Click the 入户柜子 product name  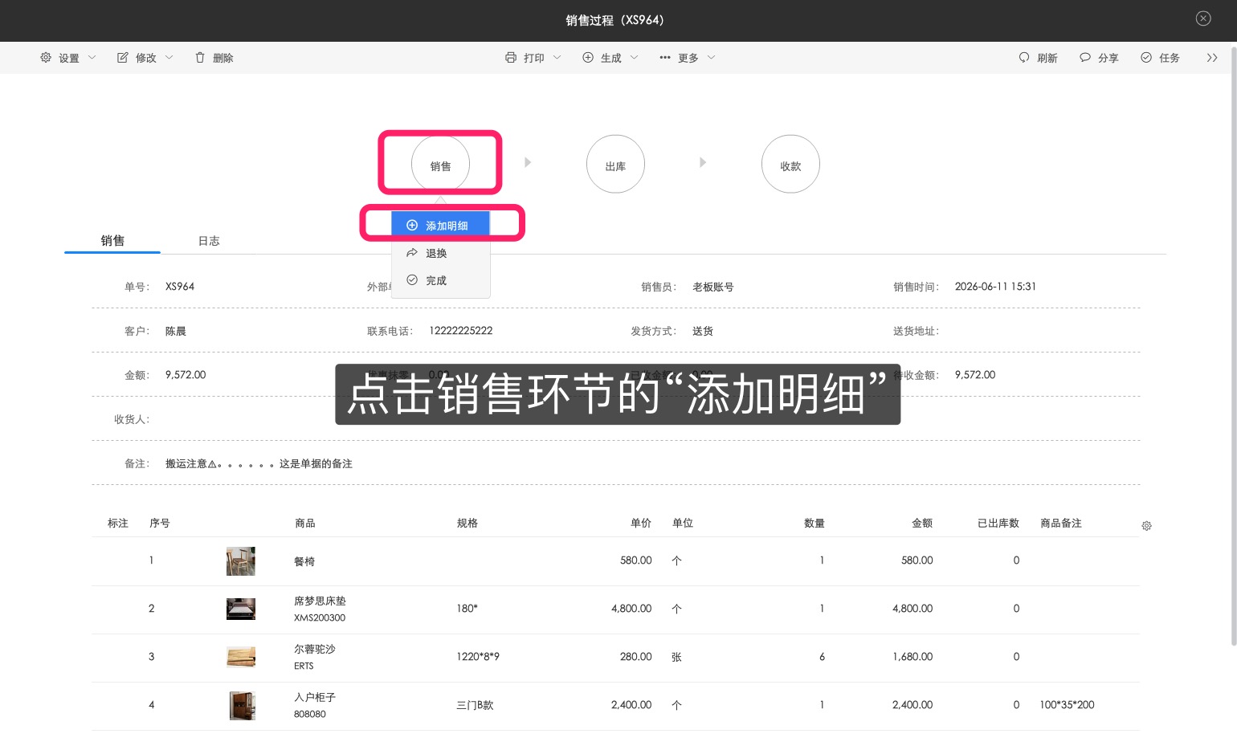point(315,697)
